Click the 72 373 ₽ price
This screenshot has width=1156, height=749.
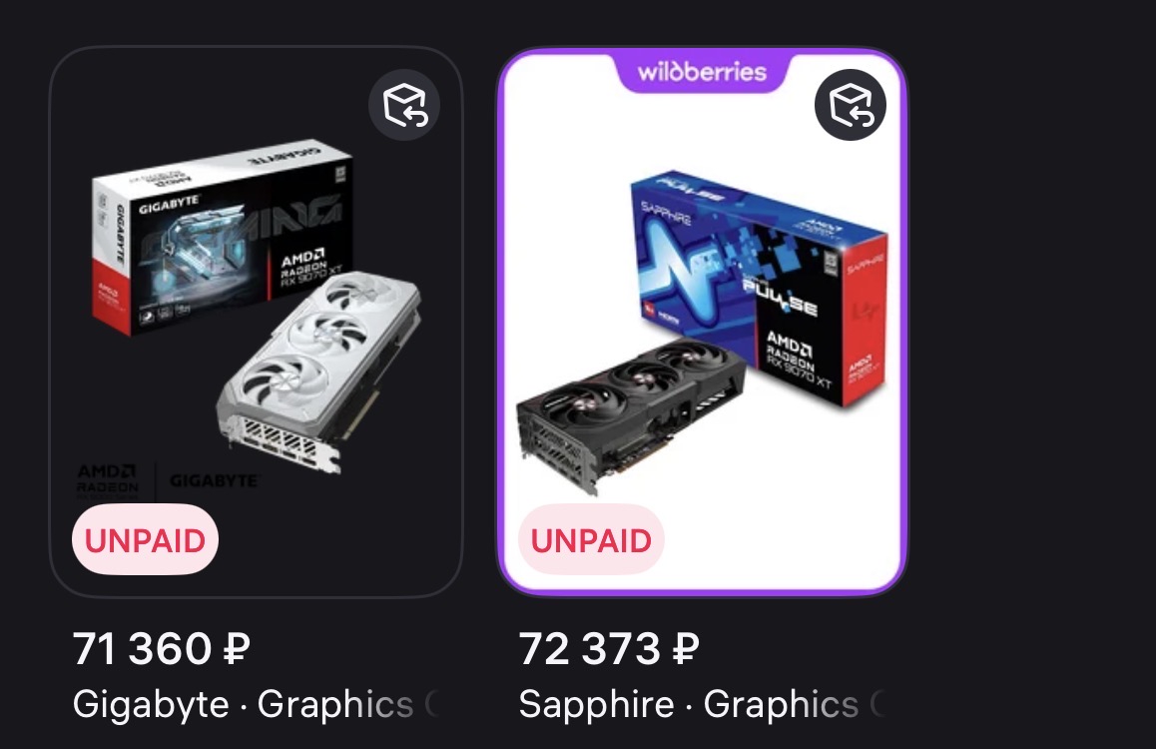(608, 649)
